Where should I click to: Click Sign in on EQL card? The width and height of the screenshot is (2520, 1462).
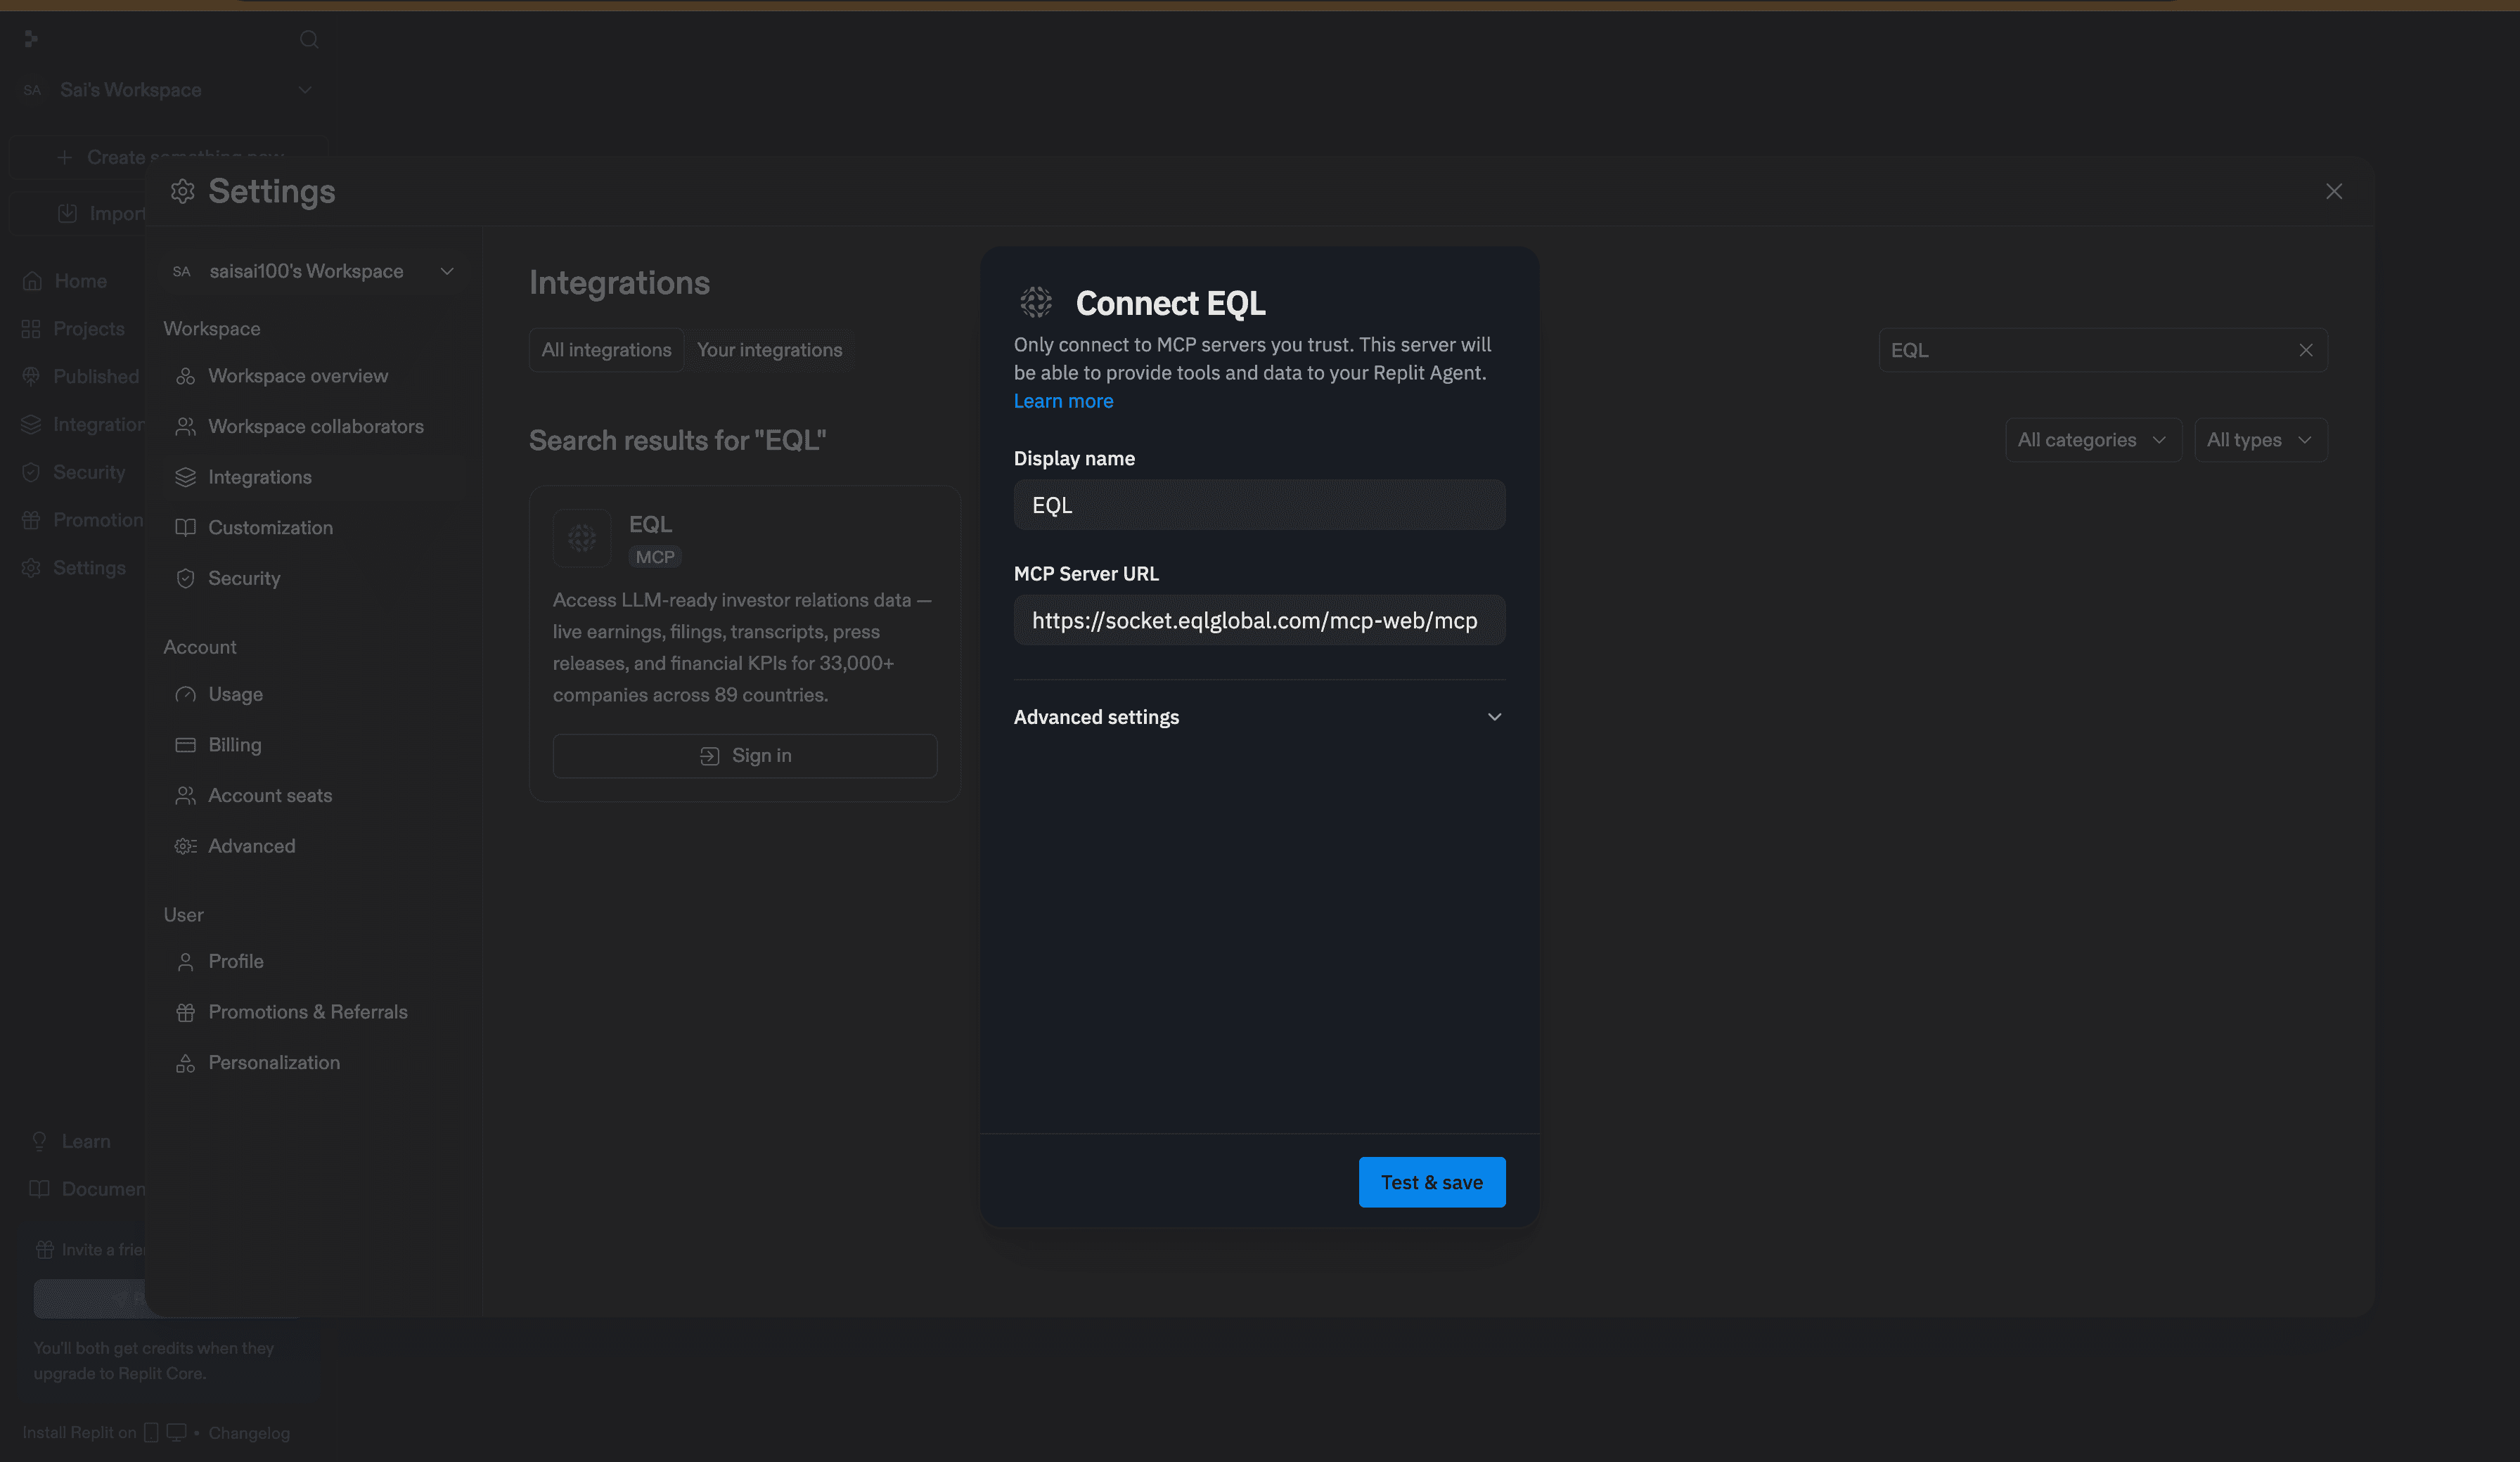744,756
